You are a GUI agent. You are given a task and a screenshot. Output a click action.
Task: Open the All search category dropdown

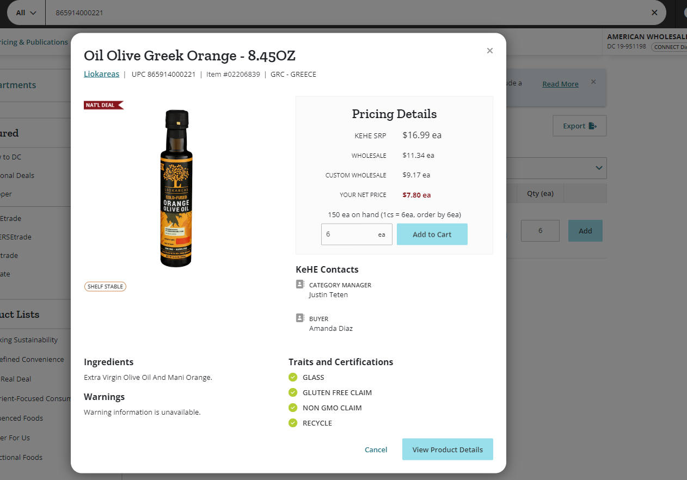[26, 13]
